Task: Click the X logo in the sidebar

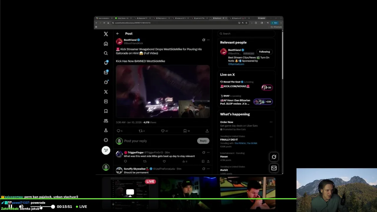Action: (106, 34)
